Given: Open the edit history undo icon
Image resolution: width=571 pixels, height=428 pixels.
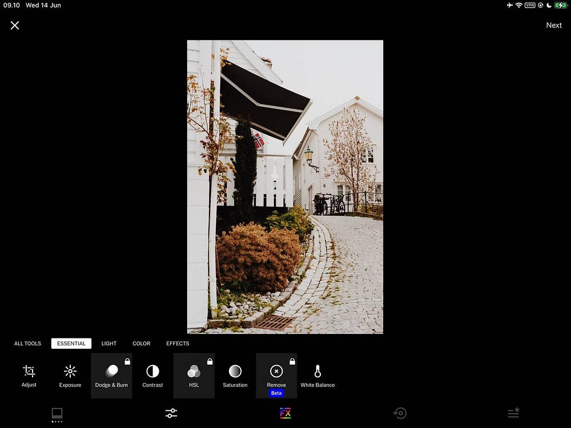Looking at the screenshot, I should point(400,413).
